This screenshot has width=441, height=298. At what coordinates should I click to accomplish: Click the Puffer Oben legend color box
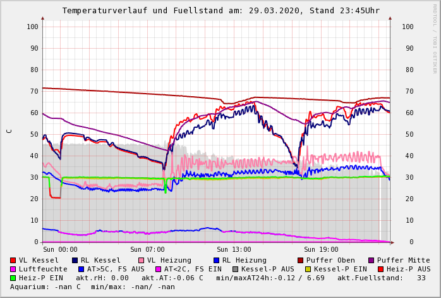pos(301,260)
